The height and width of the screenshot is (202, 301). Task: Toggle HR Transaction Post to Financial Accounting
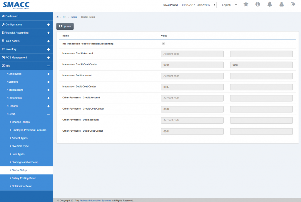[x=163, y=43]
